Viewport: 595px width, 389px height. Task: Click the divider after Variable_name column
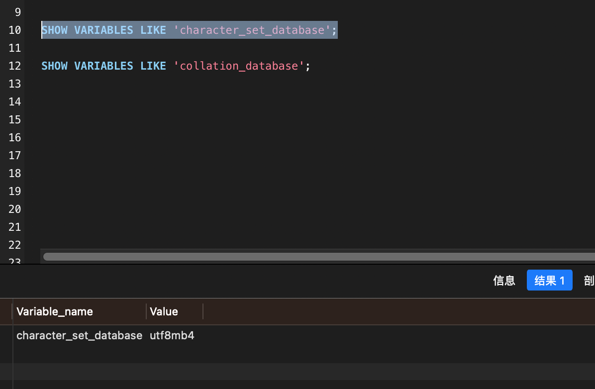pos(146,312)
